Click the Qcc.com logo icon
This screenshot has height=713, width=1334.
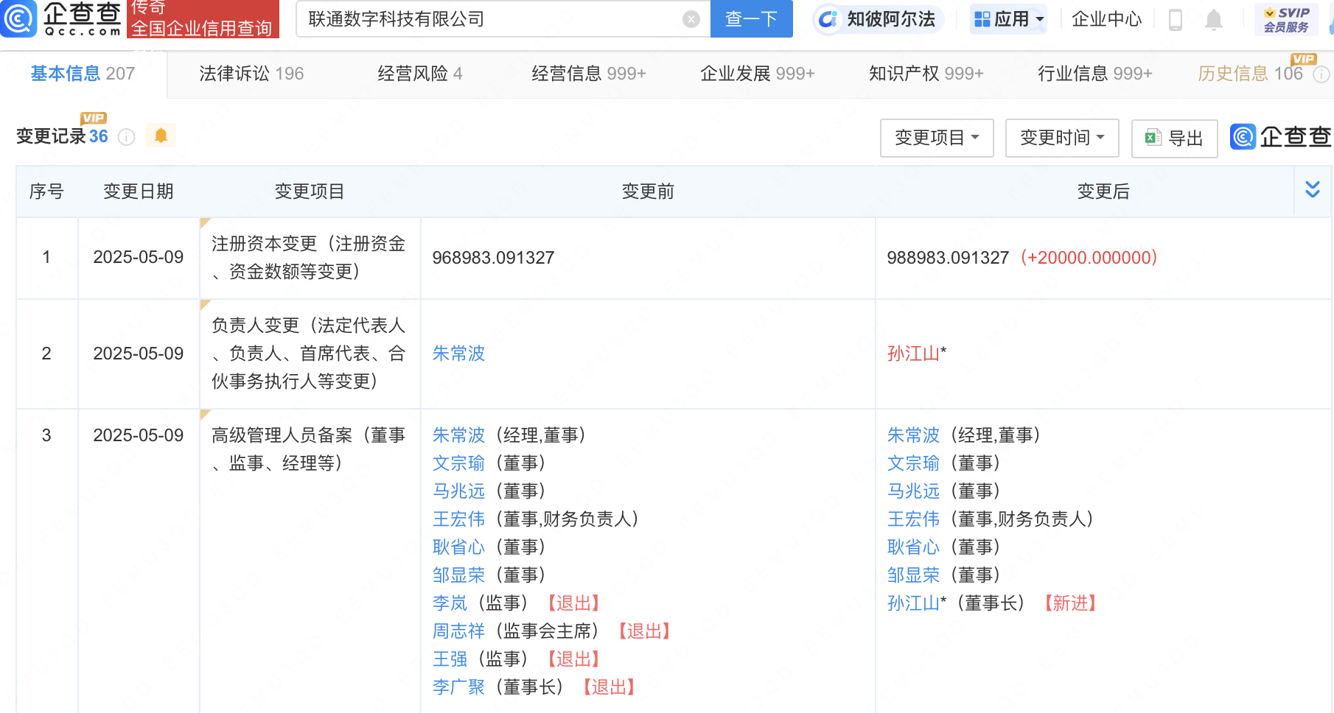point(18,18)
